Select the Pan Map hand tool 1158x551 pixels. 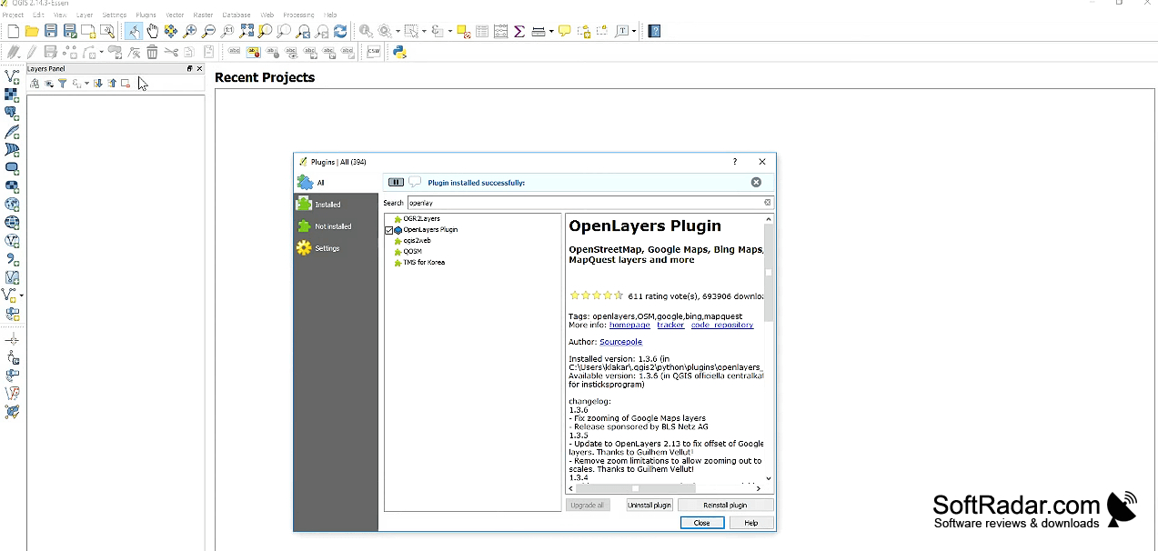click(x=152, y=31)
